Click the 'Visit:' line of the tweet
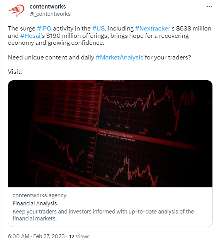This screenshot has height=244, width=224. [15, 72]
